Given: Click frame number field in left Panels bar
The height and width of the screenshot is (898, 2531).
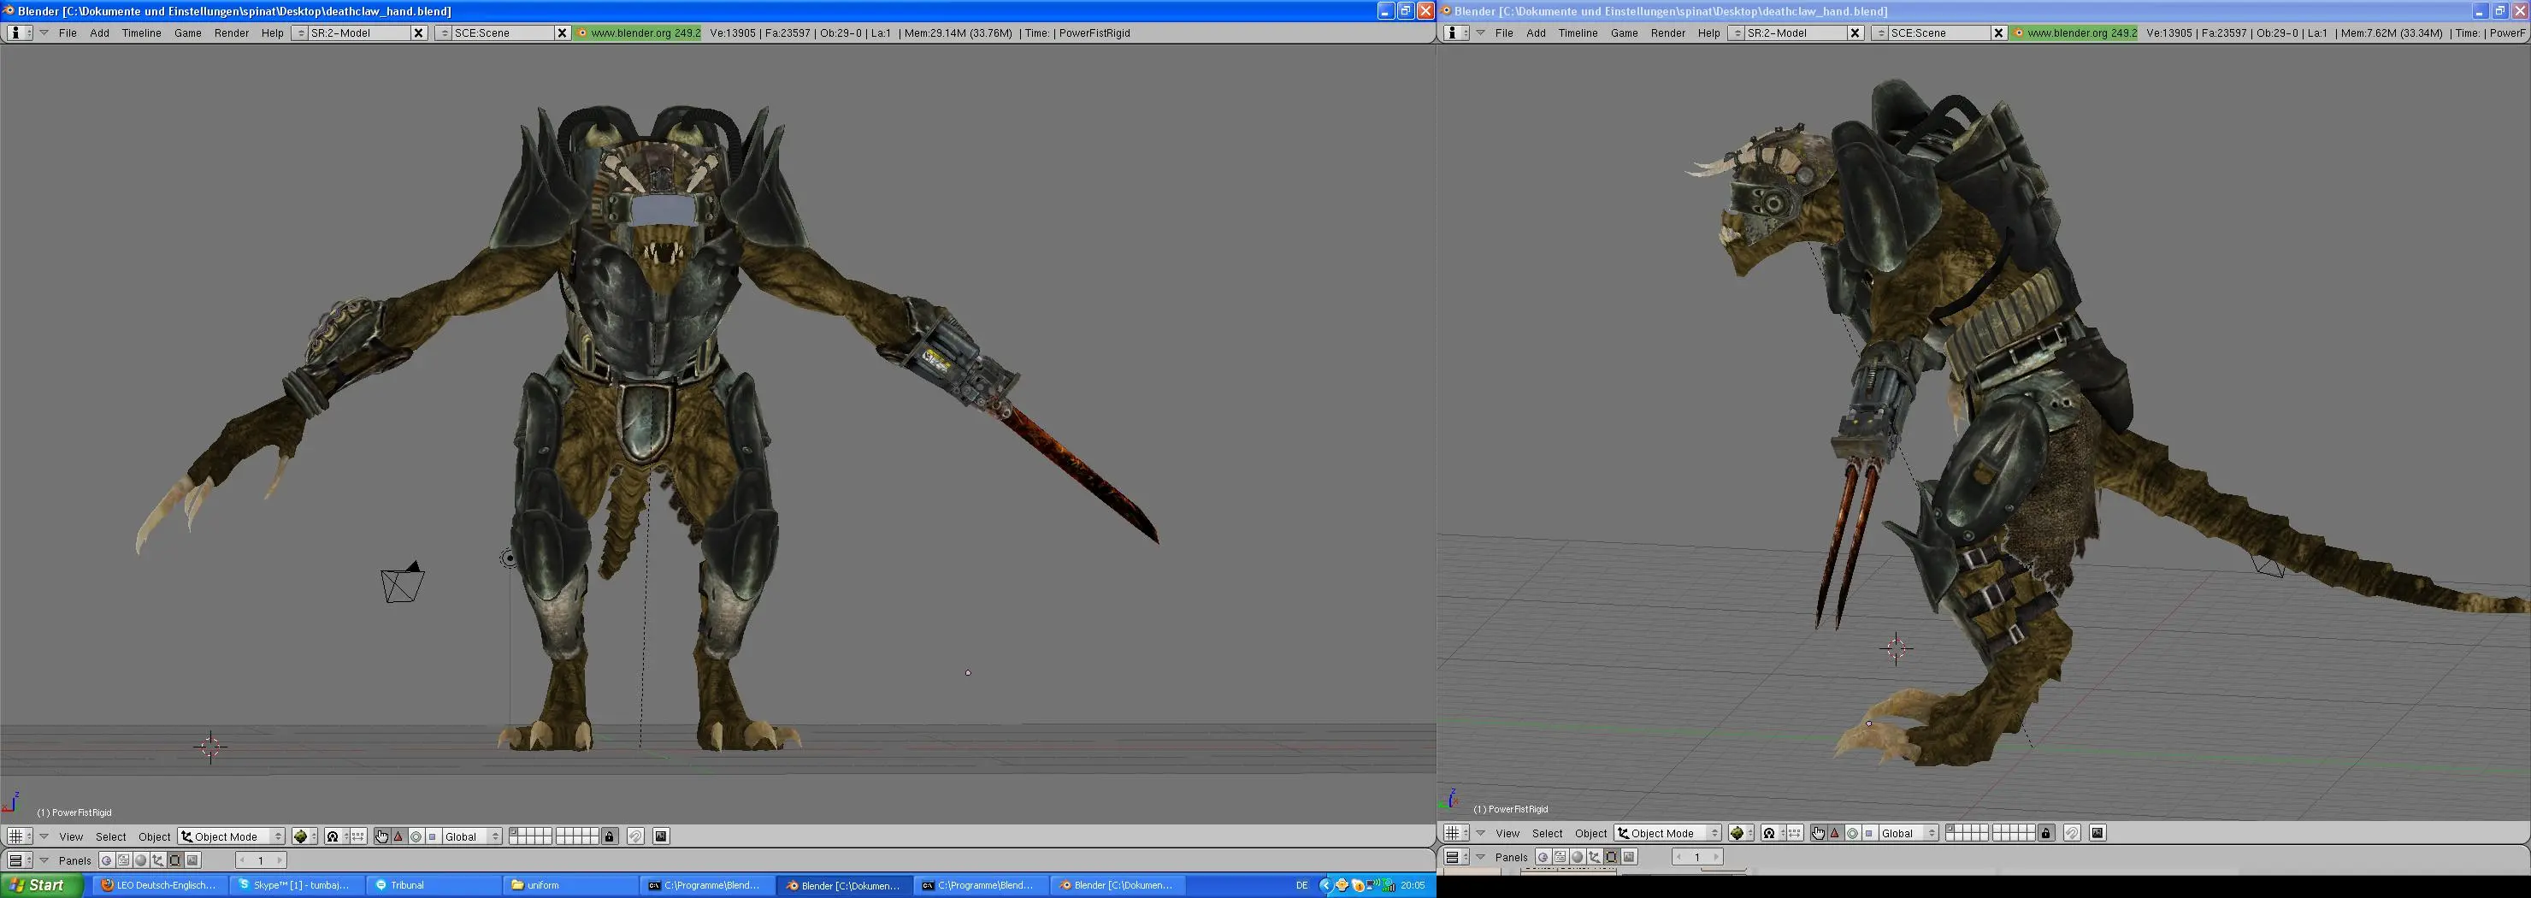Looking at the screenshot, I should coord(262,860).
